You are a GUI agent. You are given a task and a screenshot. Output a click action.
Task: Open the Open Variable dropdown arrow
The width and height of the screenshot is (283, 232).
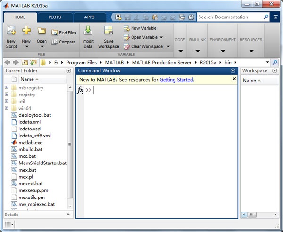coord(161,37)
